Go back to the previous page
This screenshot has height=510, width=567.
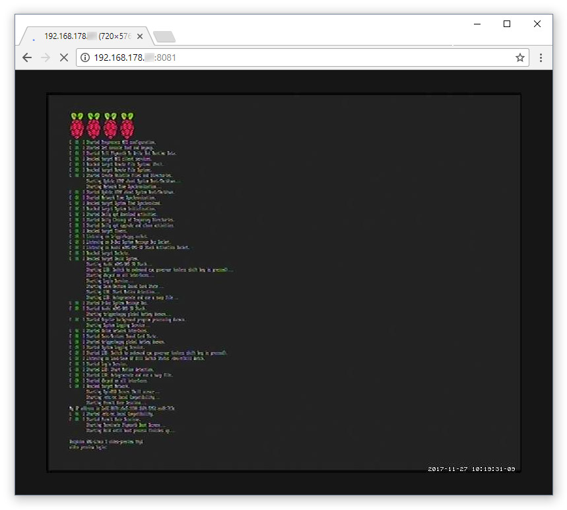click(x=27, y=57)
